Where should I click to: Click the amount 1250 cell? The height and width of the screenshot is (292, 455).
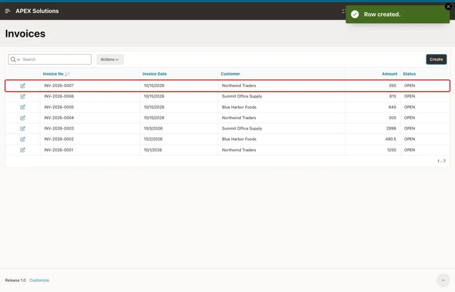click(391, 150)
